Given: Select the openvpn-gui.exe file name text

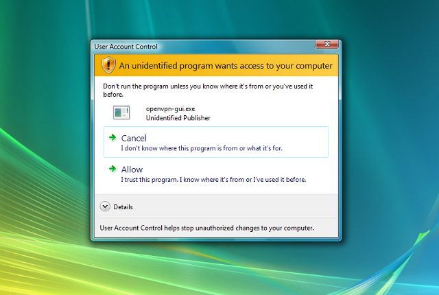Looking at the screenshot, I should (x=170, y=109).
